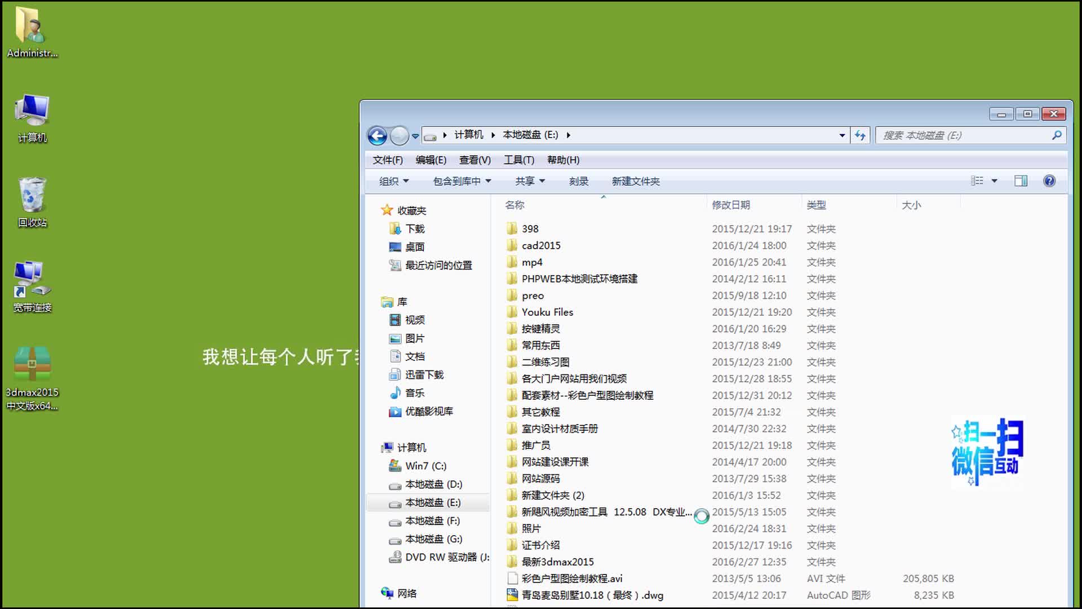Click the 刻录 button
The width and height of the screenshot is (1082, 609).
tap(578, 181)
